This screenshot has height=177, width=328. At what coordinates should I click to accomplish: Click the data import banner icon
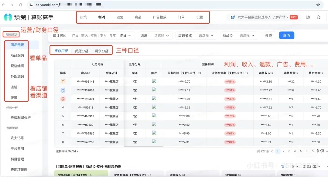click(233, 17)
